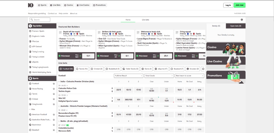Image resolution: width=274 pixels, height=133 pixels.
Task: Switch to the Open bets tab
Action: (x=235, y=26)
